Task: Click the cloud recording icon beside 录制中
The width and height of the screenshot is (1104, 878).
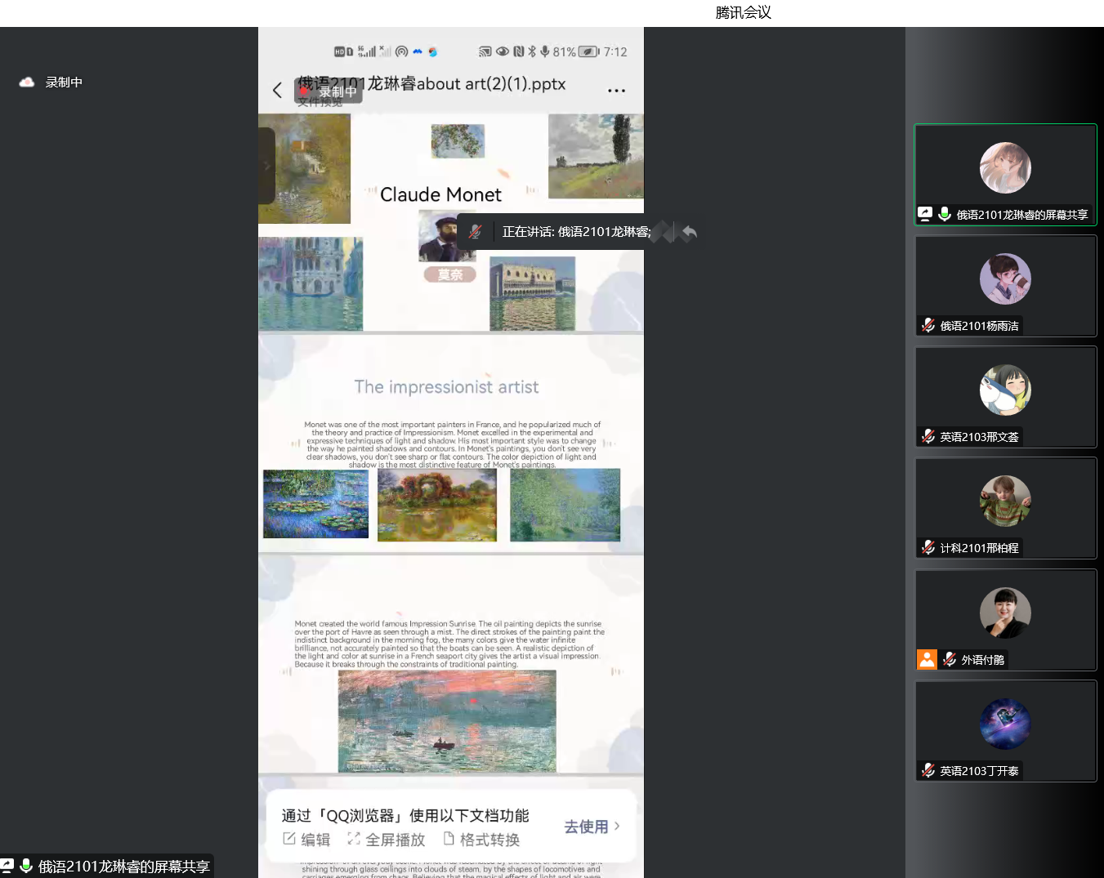Action: 27,82
